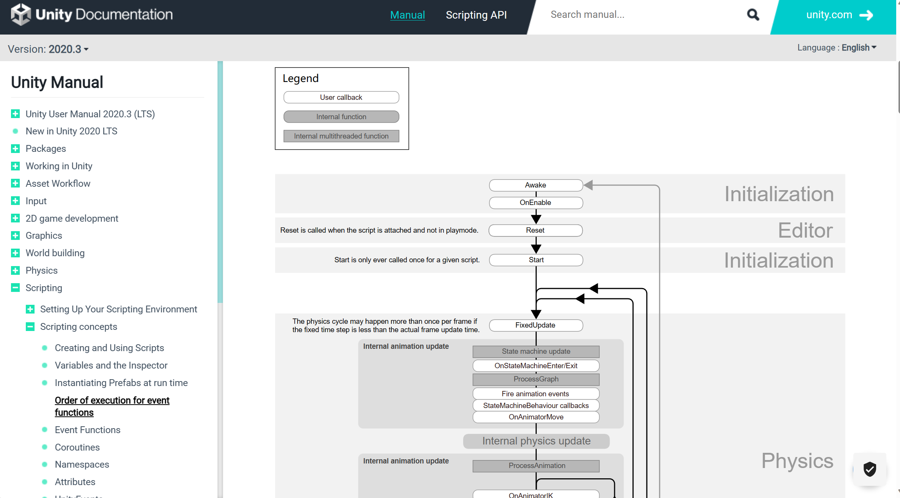Expand the 2D game development plus icon

(x=15, y=218)
